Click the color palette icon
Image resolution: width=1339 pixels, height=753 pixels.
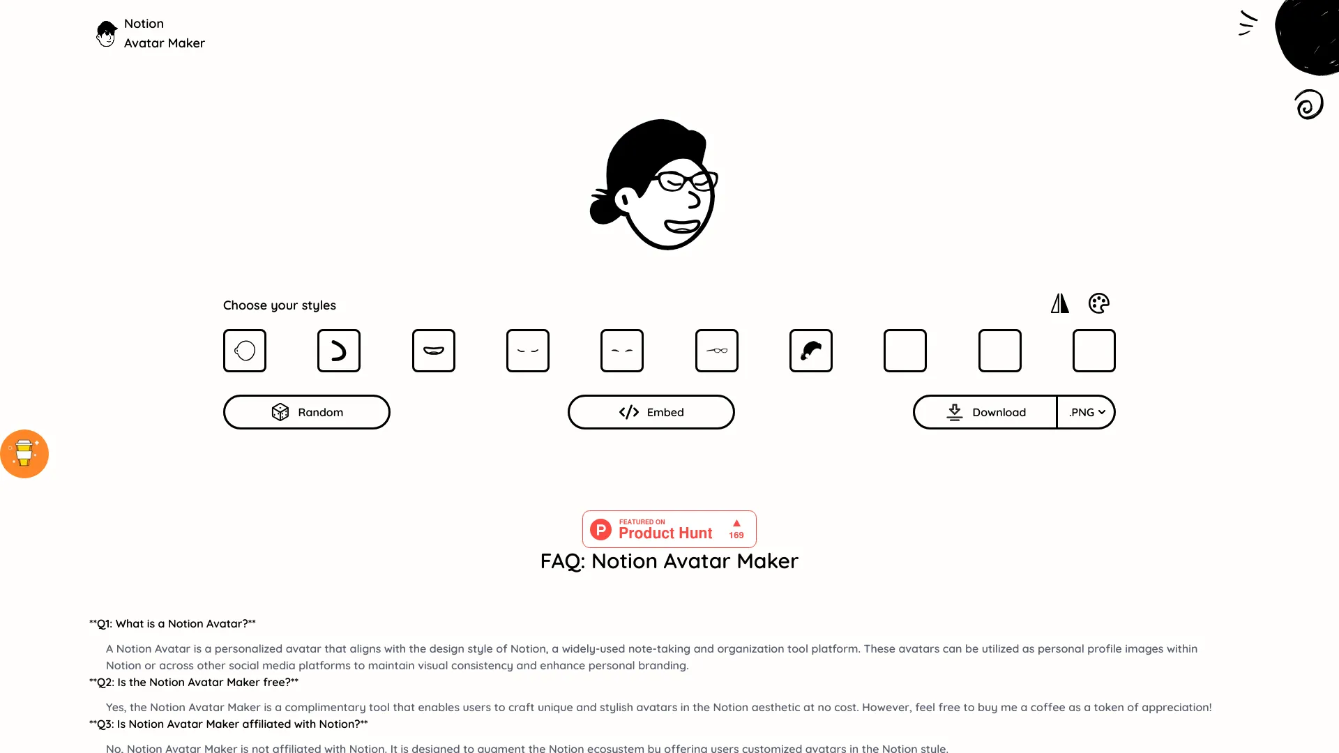(x=1100, y=303)
